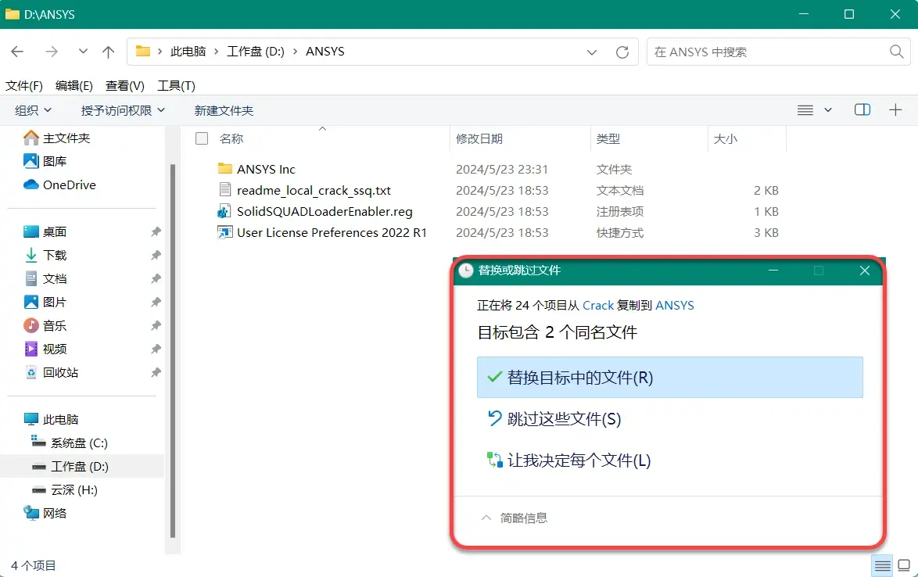Open recent locations chevron beside forward arrow
Image resolution: width=918 pixels, height=577 pixels.
tap(83, 52)
